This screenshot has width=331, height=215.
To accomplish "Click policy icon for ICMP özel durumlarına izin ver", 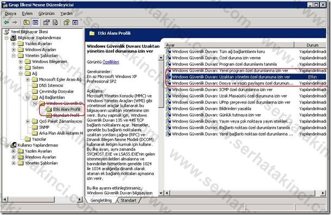I will point(168,89).
